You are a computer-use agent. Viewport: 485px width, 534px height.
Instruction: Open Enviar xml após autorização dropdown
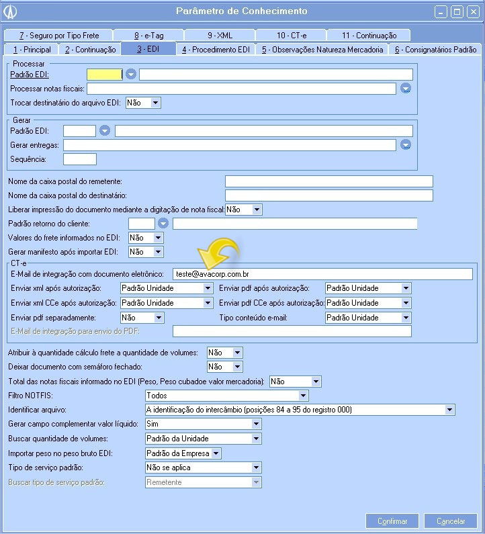(208, 288)
